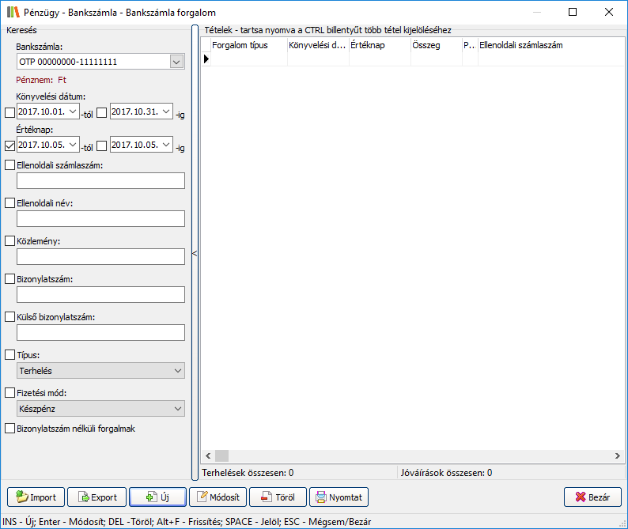Uncheck the Értéknap start date checkbox

[x=10, y=145]
